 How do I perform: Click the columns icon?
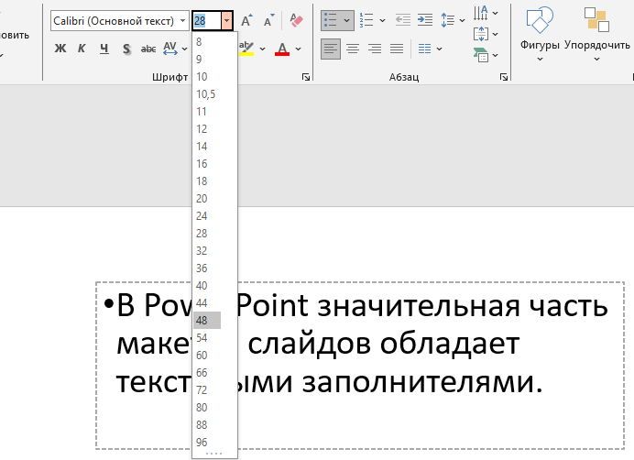[x=424, y=49]
